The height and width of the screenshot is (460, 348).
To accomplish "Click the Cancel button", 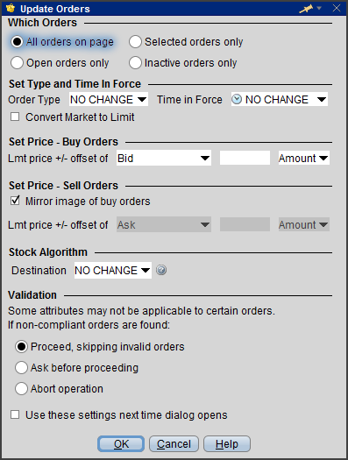I will click(x=174, y=444).
